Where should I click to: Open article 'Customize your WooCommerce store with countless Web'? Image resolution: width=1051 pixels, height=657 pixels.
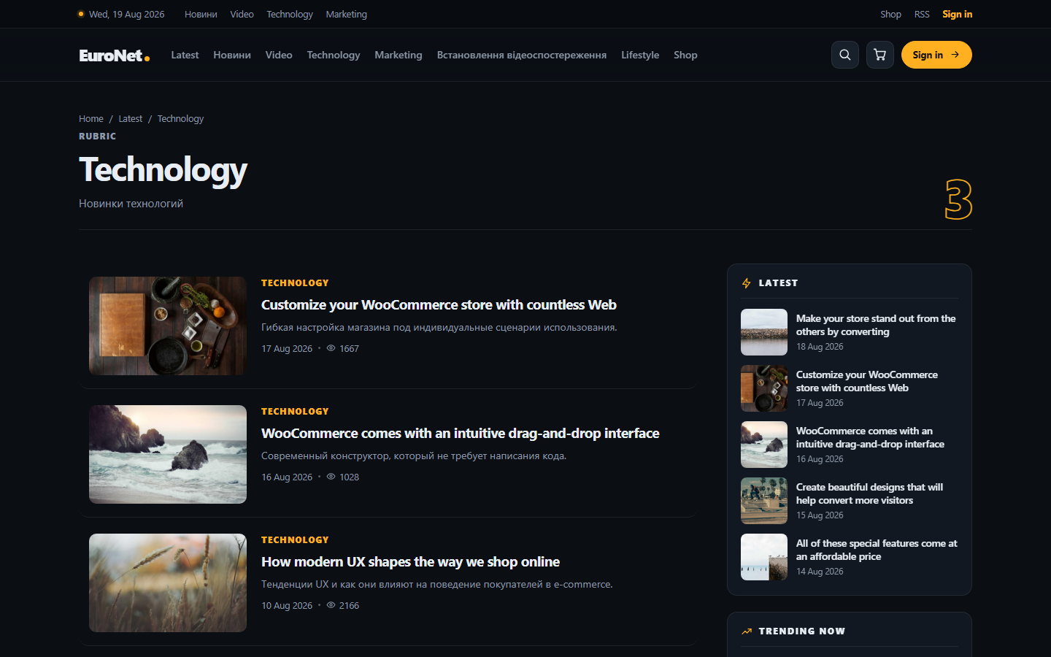tap(439, 305)
